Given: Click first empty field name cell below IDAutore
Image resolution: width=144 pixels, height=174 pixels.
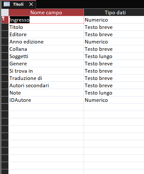Looking at the screenshot, I should click(46, 107).
